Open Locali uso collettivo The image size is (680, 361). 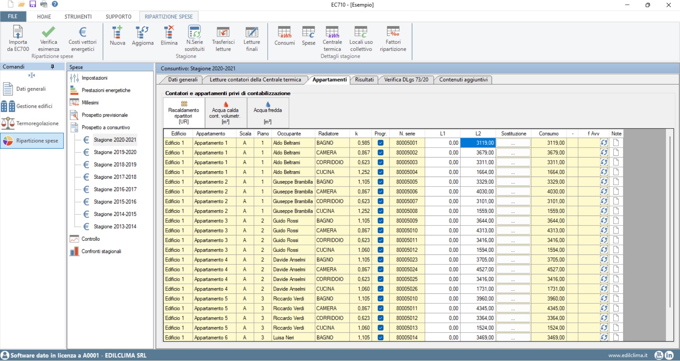pyautogui.click(x=361, y=38)
